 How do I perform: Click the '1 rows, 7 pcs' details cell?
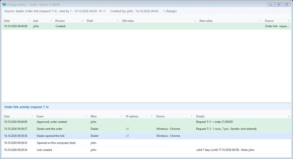point(226,129)
